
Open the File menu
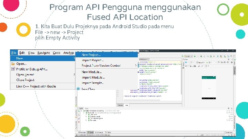pyautogui.click(x=13, y=53)
